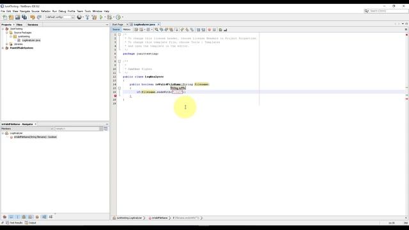Click the red error marker on line 17
The height and width of the screenshot is (230, 409).
(115, 96)
